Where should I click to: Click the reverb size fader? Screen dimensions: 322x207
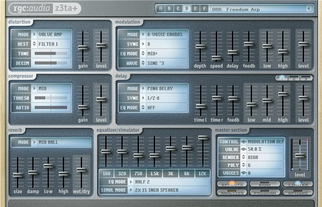17,175
